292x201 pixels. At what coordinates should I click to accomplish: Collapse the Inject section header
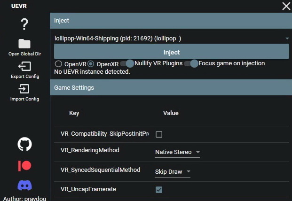point(171,21)
